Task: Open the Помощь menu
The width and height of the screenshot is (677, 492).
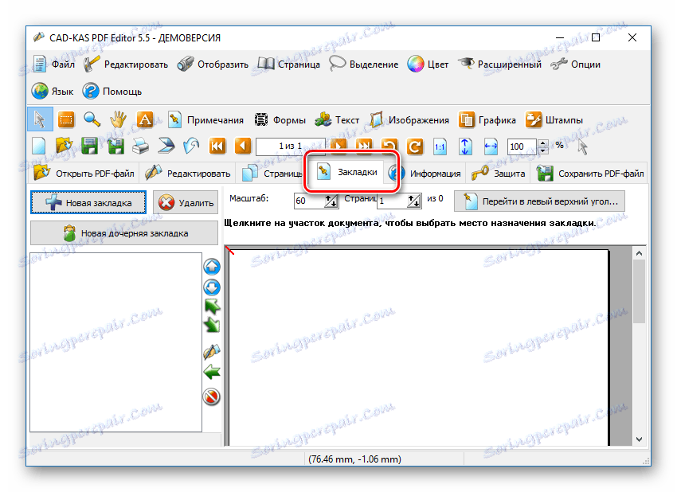Action: click(112, 92)
